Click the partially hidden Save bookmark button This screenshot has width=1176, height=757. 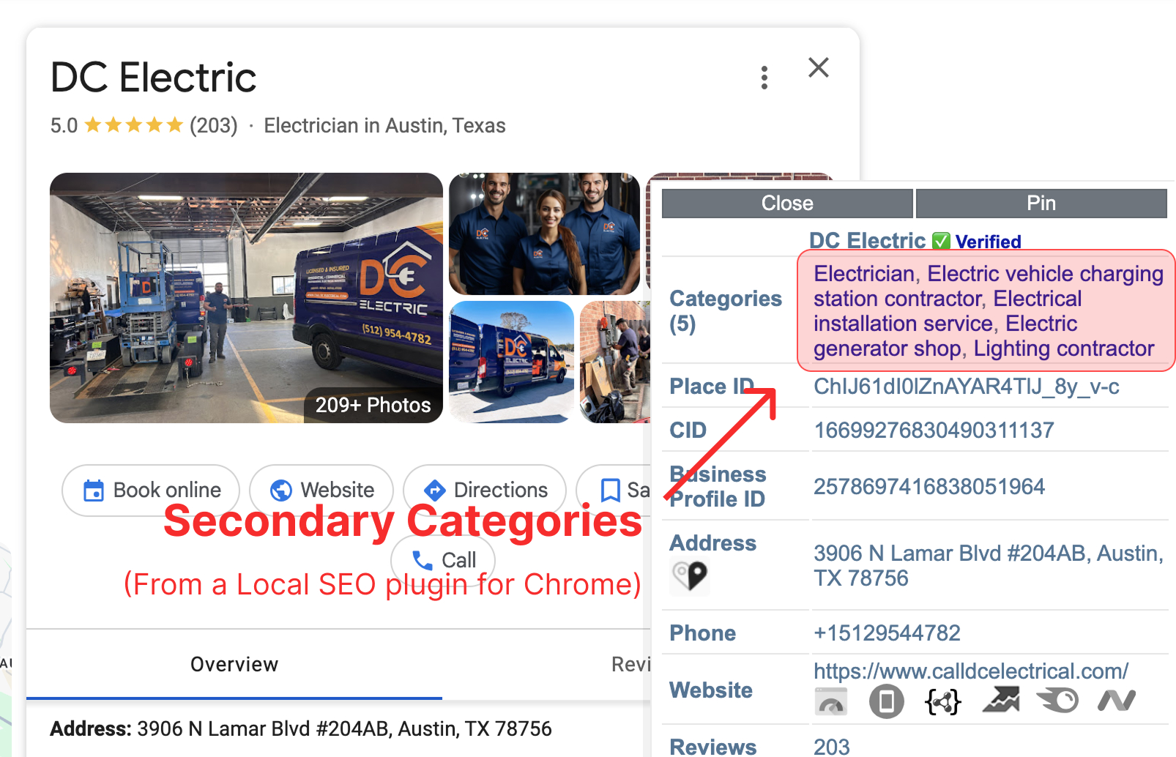coord(615,490)
